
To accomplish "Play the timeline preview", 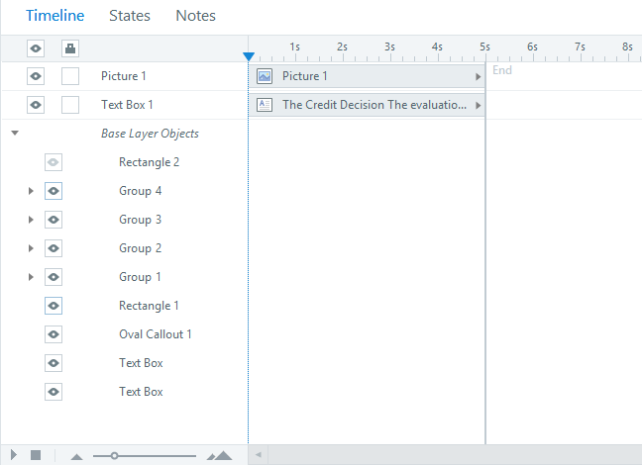I will (14, 455).
